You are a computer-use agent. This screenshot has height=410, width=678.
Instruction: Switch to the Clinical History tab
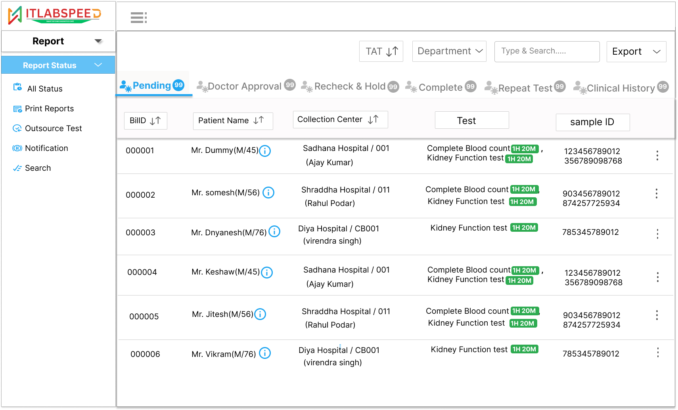point(621,88)
